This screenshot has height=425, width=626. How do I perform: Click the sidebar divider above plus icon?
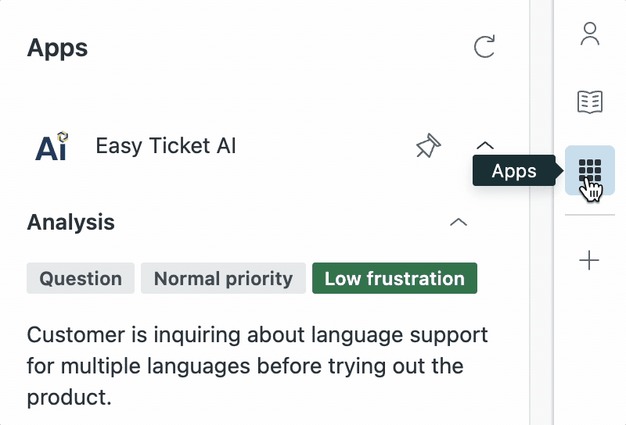[590, 215]
